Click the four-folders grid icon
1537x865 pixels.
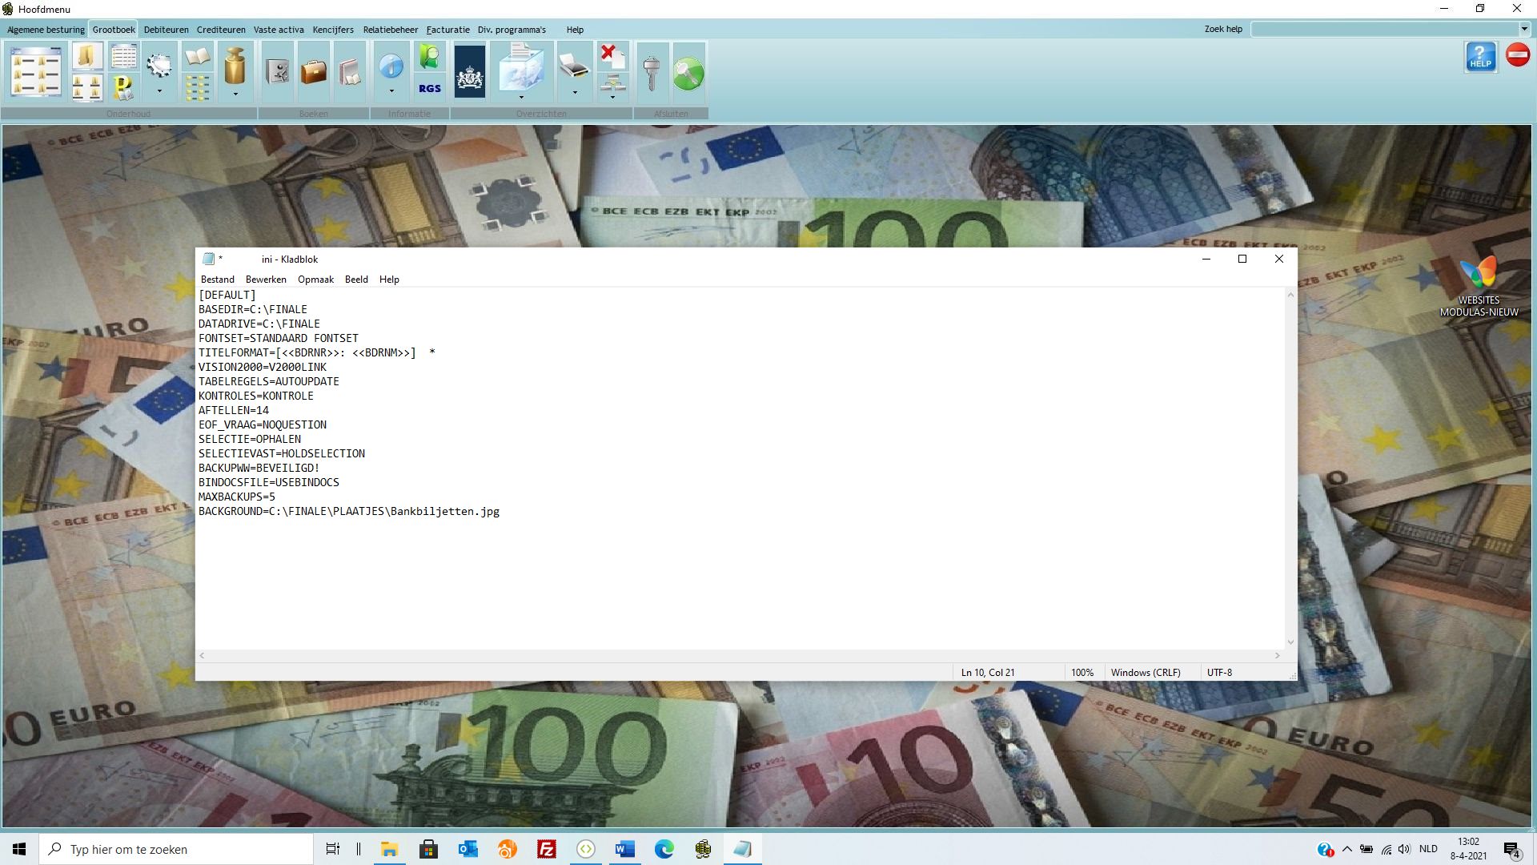[x=87, y=87]
